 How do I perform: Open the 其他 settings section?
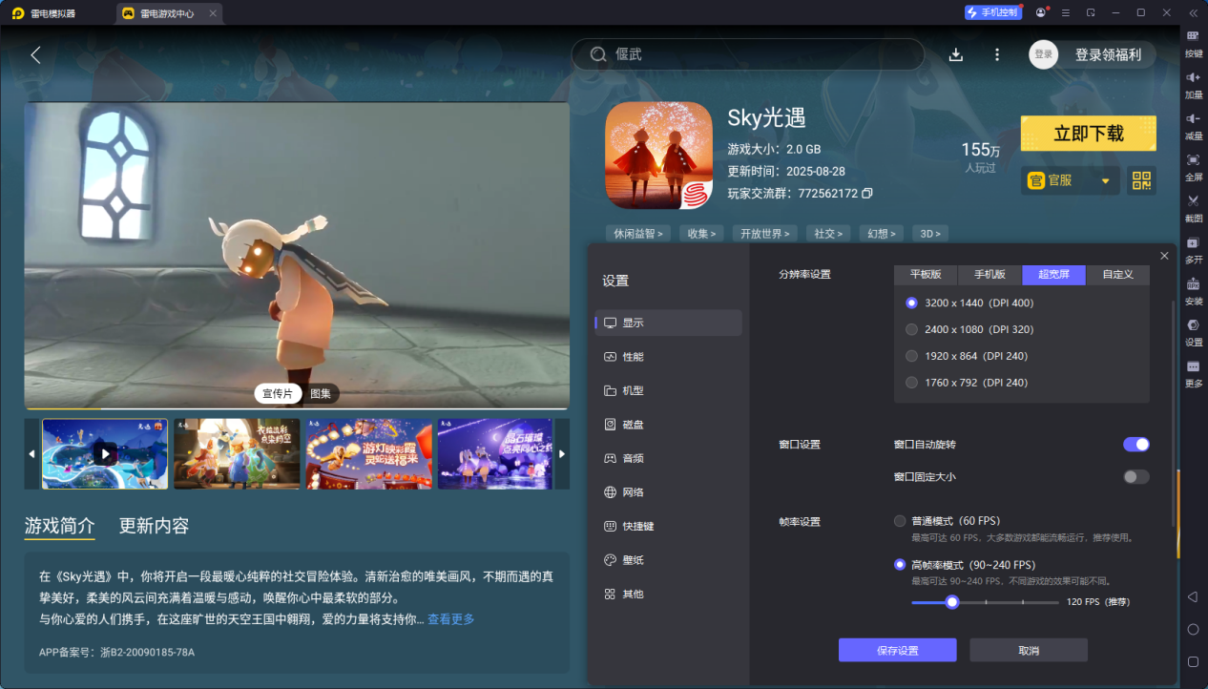coord(668,594)
